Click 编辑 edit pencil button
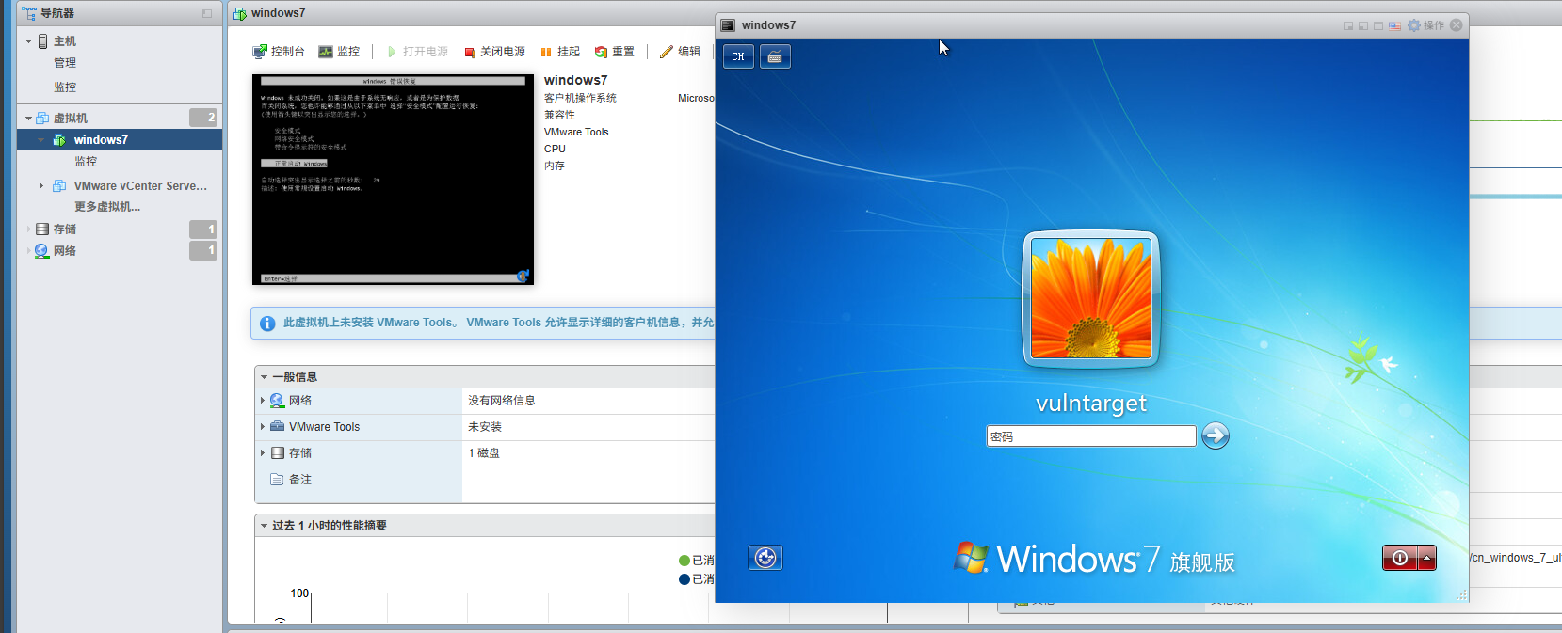The image size is (1562, 633). pos(680,52)
